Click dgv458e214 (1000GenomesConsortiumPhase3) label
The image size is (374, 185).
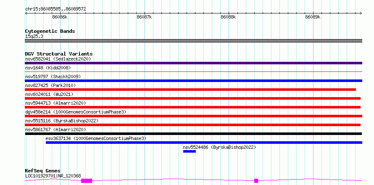[x=76, y=112]
